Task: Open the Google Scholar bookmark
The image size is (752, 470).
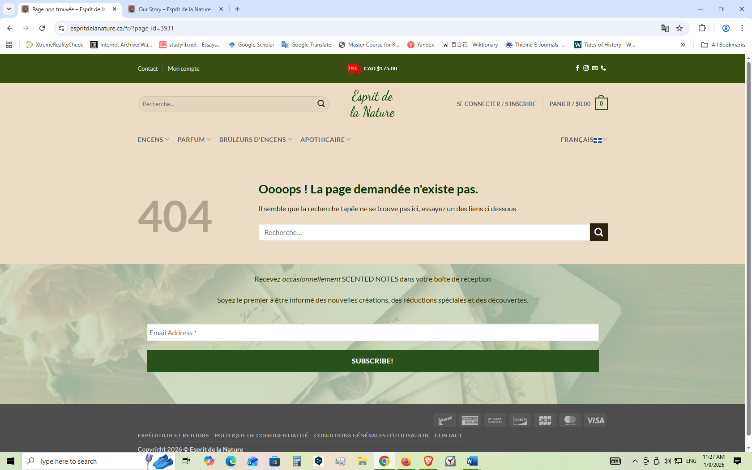Action: pyautogui.click(x=252, y=45)
